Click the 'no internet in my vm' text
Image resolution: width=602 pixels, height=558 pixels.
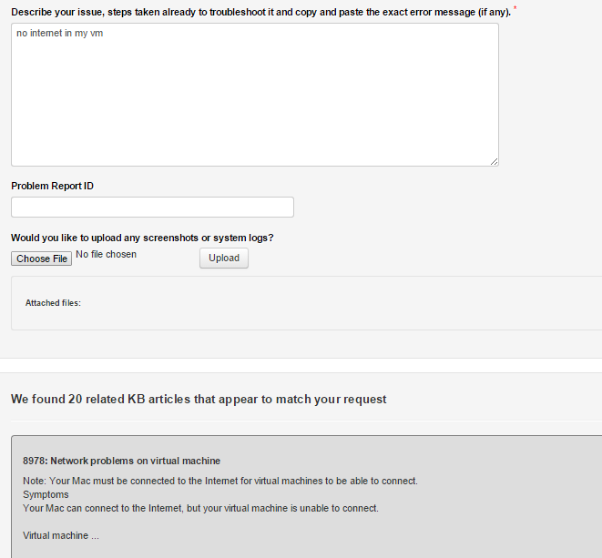coord(58,33)
